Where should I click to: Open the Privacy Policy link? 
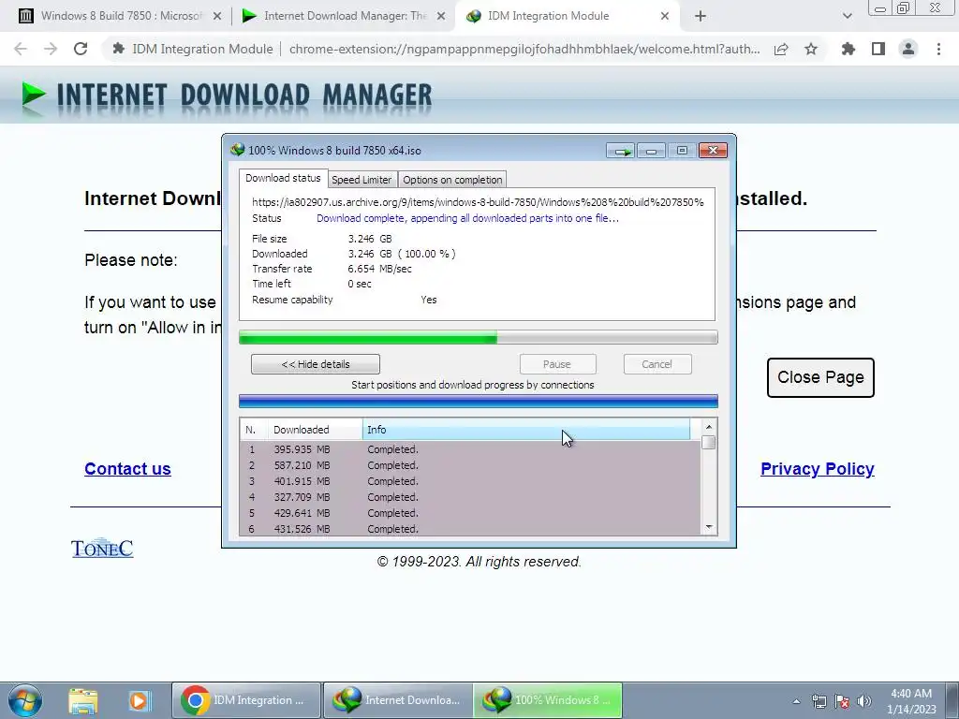(817, 469)
